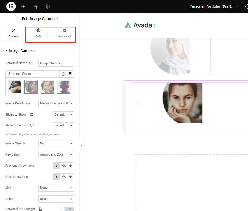The image size is (248, 211).
Task: Collapse the editor panel with arrow handle
Action: pos(81,145)
